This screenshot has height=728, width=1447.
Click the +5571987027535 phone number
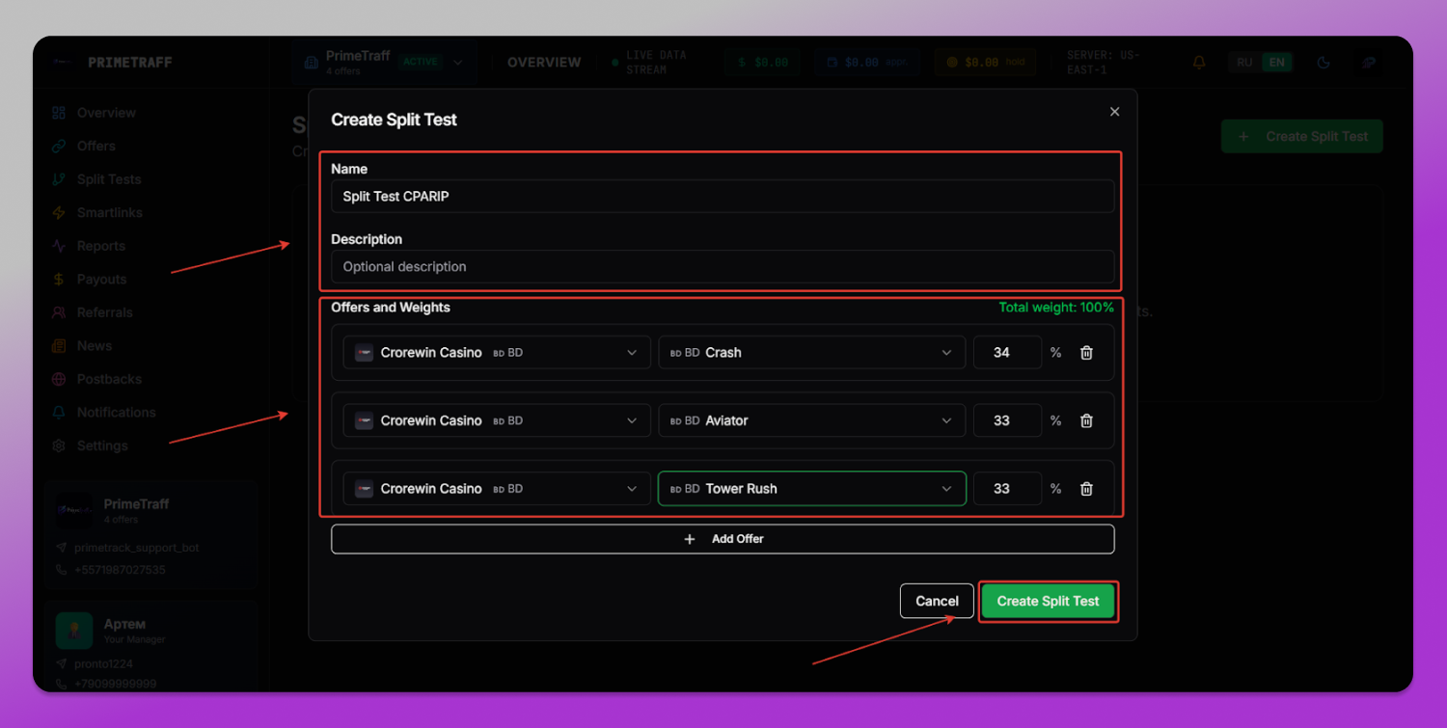(120, 570)
